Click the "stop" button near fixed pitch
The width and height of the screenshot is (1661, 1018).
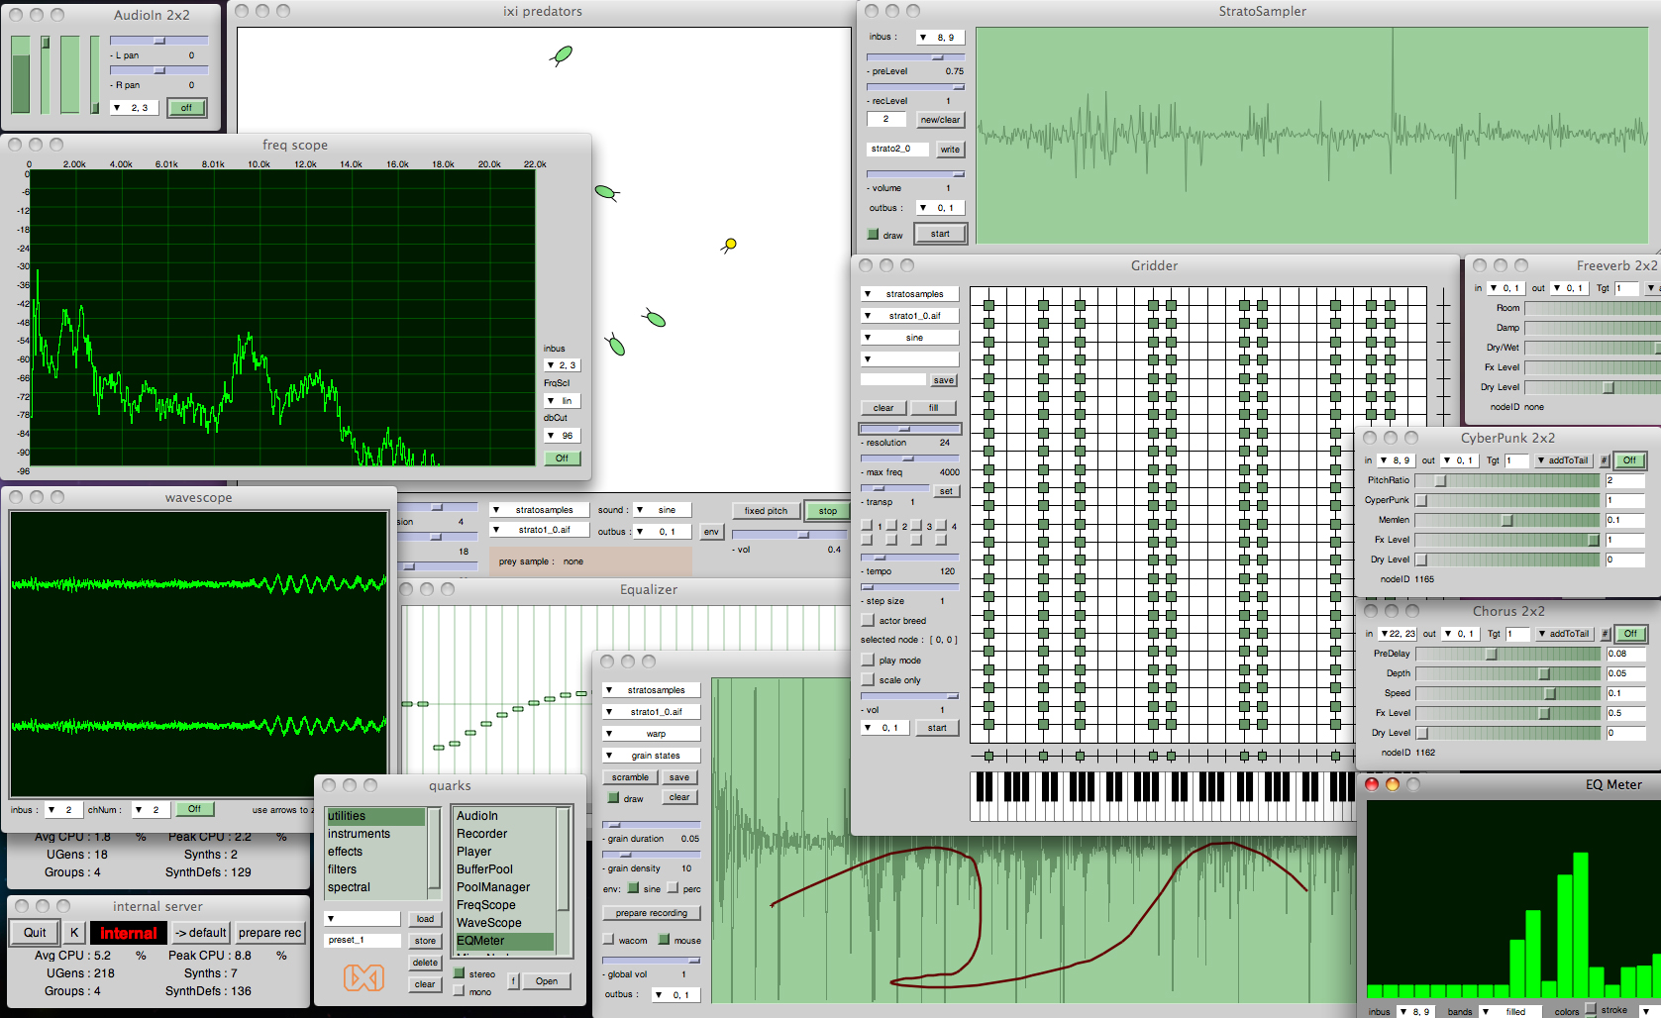click(826, 510)
